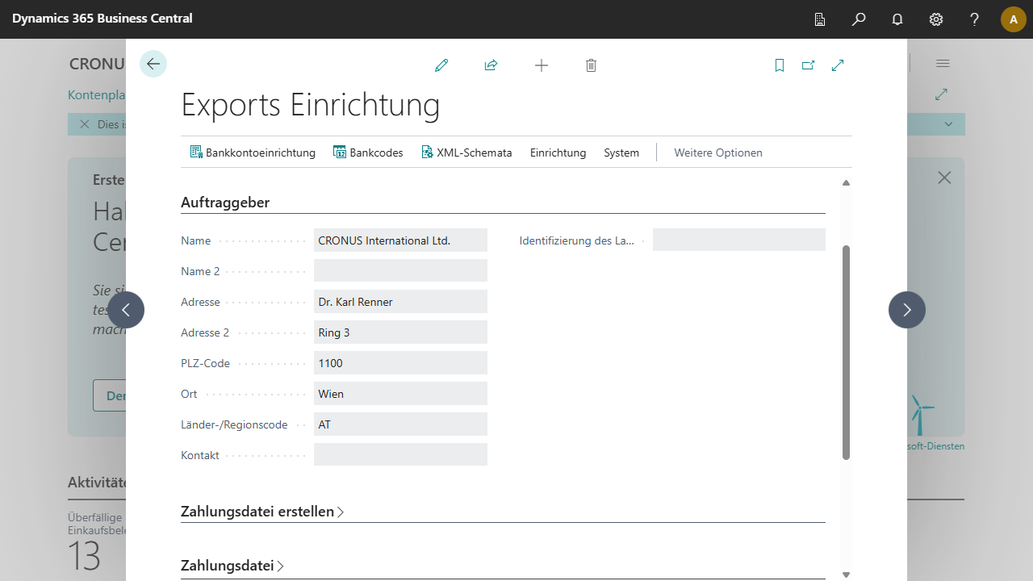Image resolution: width=1033 pixels, height=581 pixels.
Task: Expand Zahlungsdatei erstellen section
Action: pos(262,512)
